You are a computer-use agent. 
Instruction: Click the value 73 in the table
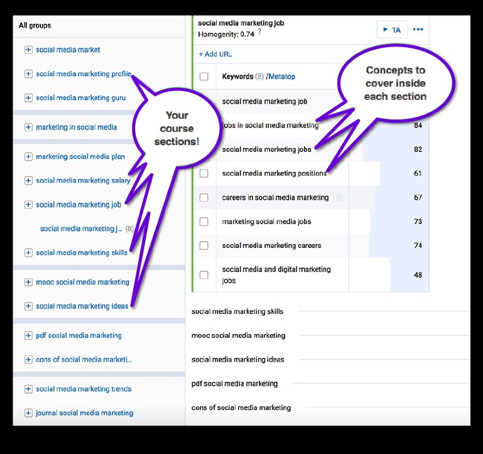tap(418, 222)
